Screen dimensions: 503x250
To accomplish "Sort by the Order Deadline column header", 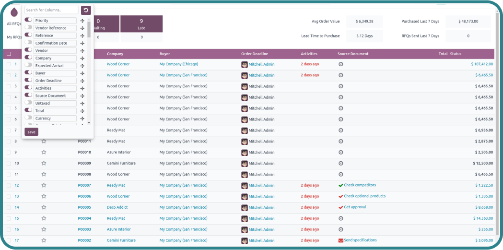I will point(255,54).
